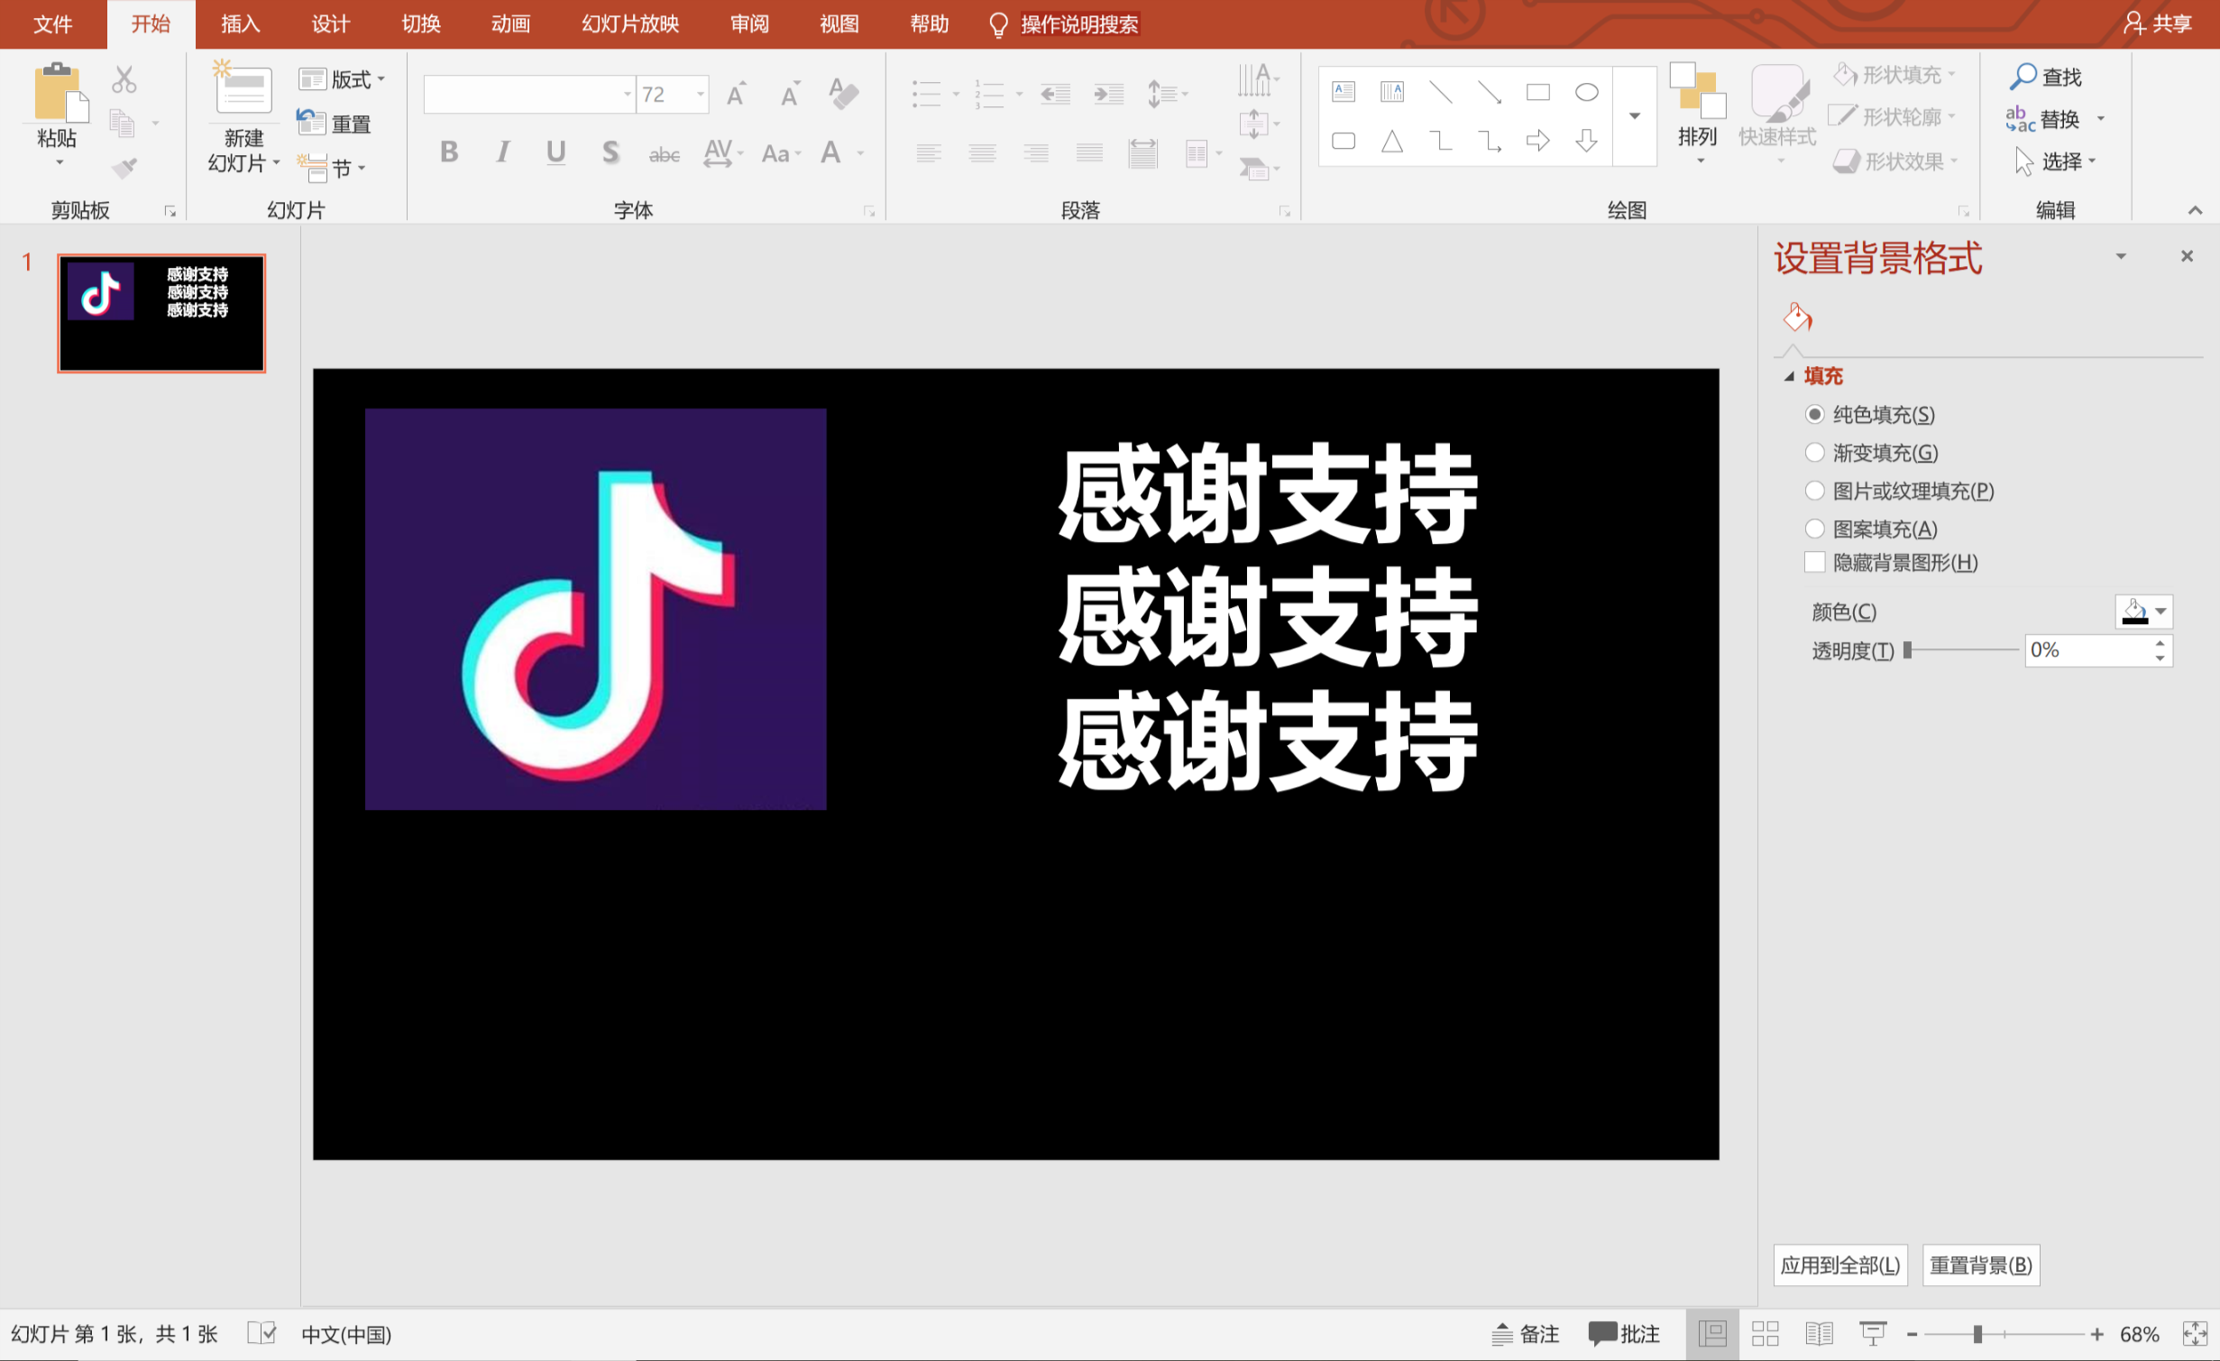Viewport: 2220px width, 1361px height.
Task: Open 版式 layout dropdown
Action: click(x=342, y=79)
